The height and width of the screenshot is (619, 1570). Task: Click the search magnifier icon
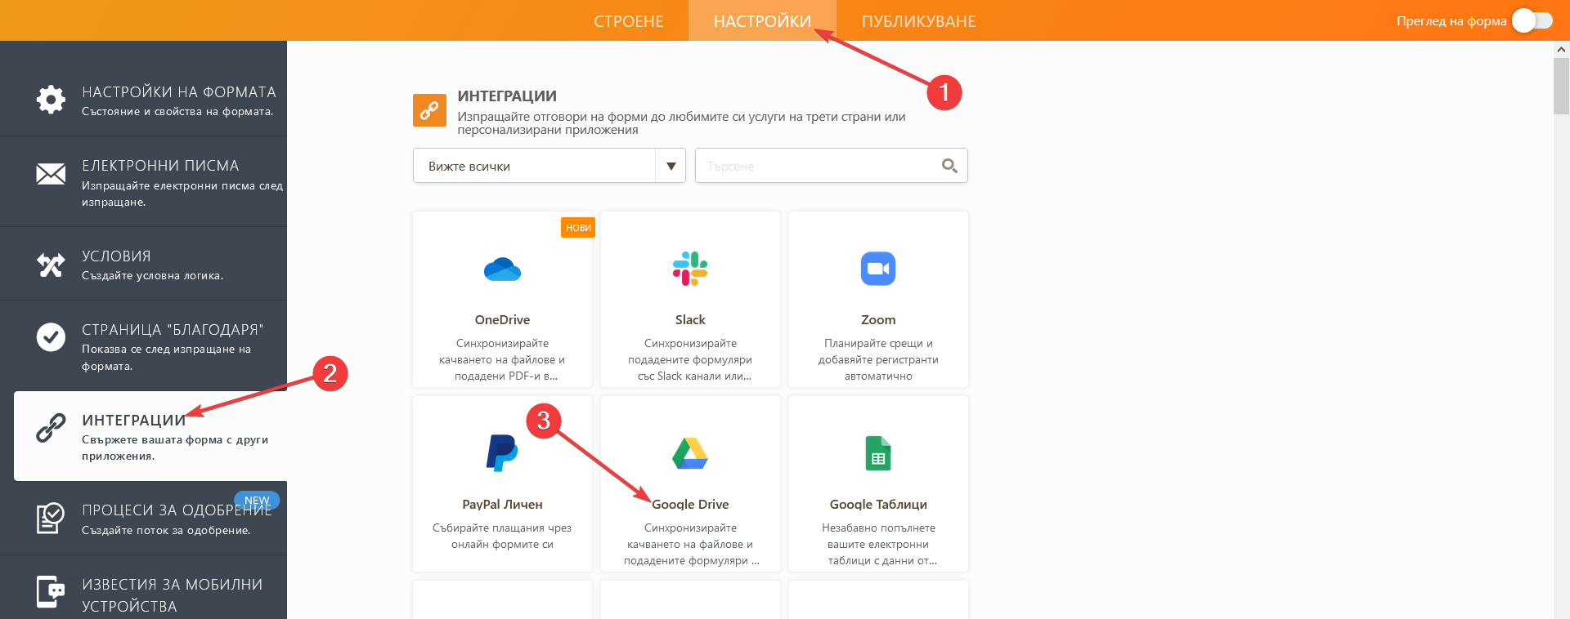949,166
